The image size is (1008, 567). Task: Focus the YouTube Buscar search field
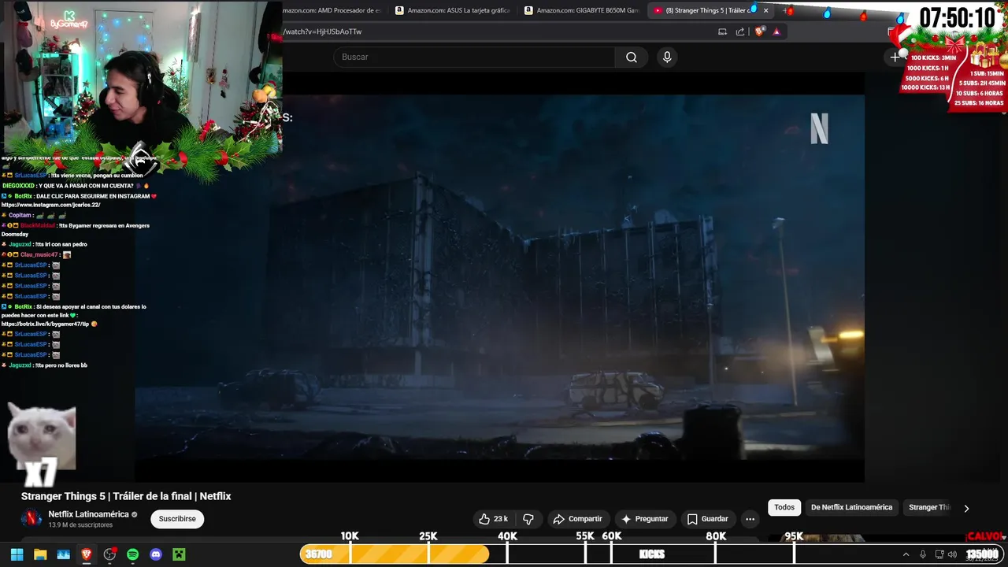click(474, 57)
